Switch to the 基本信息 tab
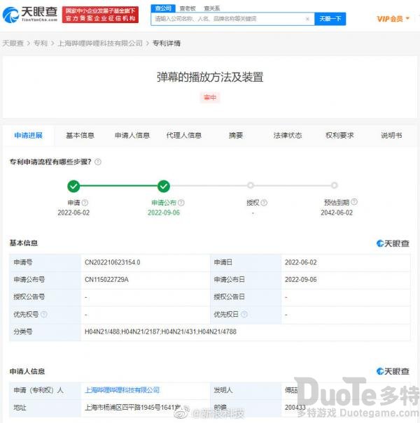Image resolution: width=420 pixels, height=423 pixels. (80, 136)
